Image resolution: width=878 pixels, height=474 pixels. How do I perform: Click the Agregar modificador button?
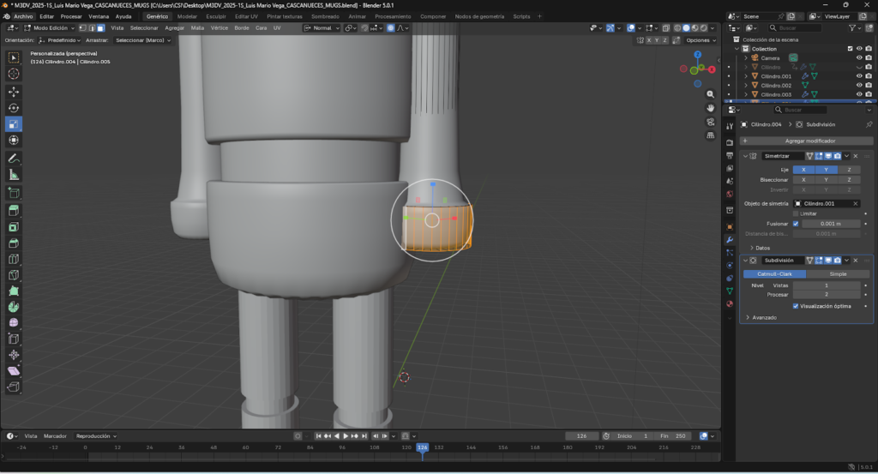pyautogui.click(x=809, y=141)
